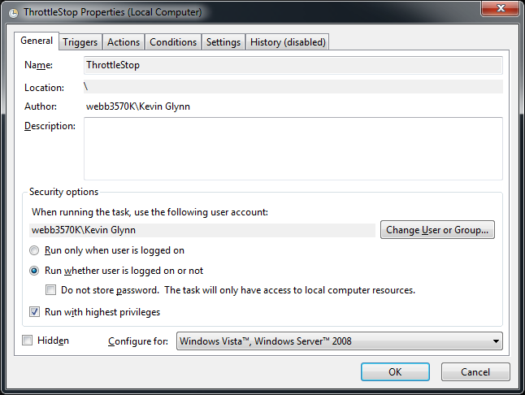The image size is (525, 395).
Task: Click inside the Description text box
Action: tap(293, 149)
